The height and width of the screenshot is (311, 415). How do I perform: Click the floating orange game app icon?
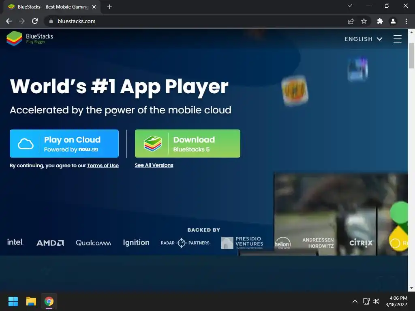(295, 90)
